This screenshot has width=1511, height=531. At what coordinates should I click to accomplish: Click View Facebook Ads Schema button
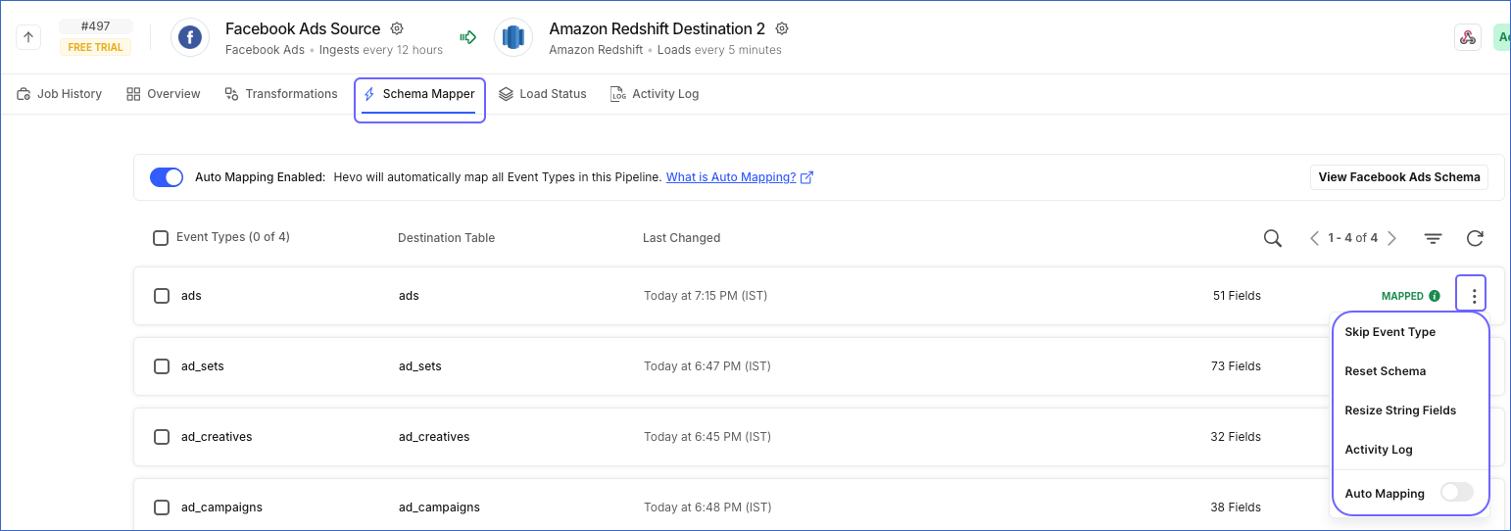[x=1399, y=177]
